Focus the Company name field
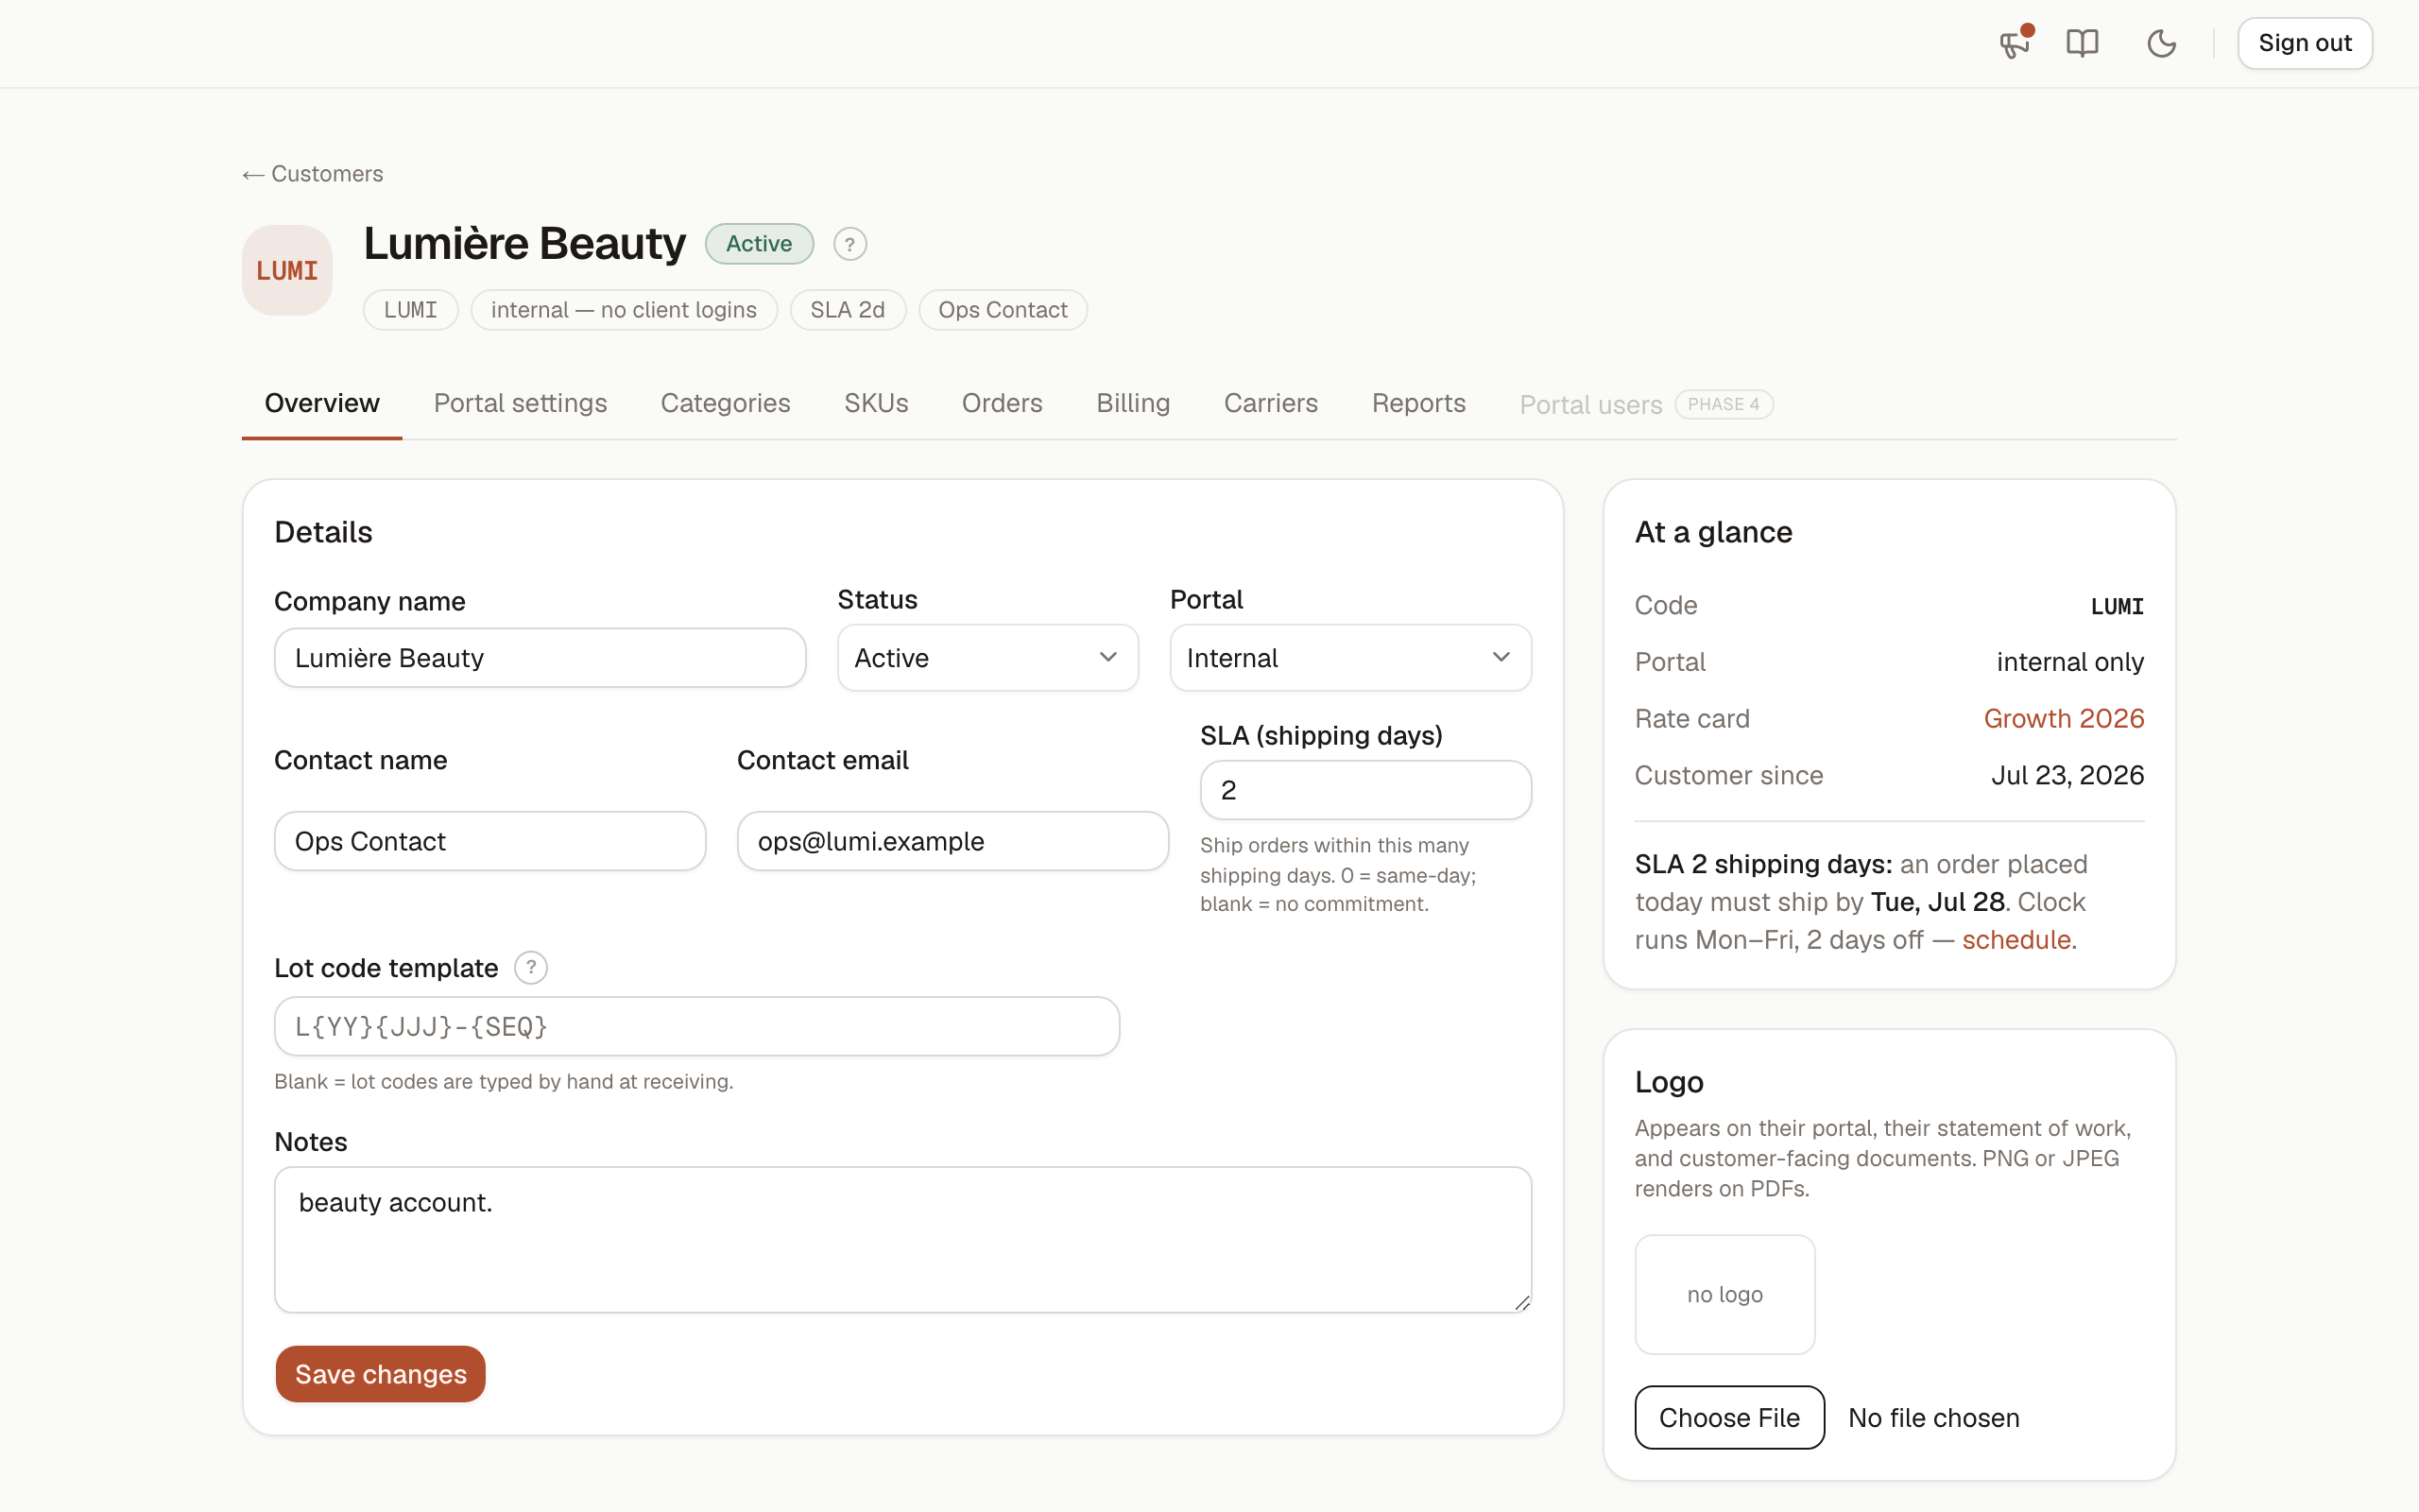Viewport: 2419px width, 1512px height. pos(540,658)
